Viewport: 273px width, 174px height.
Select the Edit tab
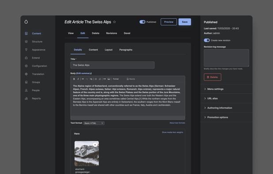[x=83, y=33]
